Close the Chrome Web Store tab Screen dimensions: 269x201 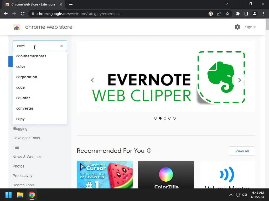pos(61,4)
